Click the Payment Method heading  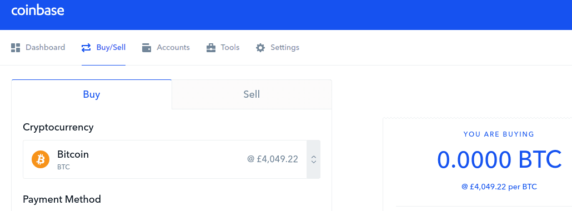tap(62, 199)
